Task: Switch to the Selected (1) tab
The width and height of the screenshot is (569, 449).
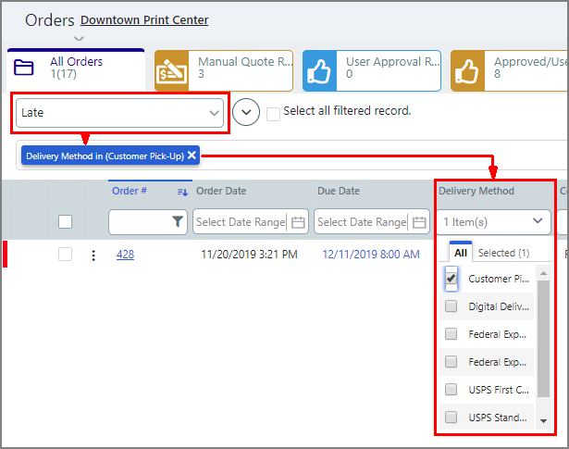Action: click(503, 253)
